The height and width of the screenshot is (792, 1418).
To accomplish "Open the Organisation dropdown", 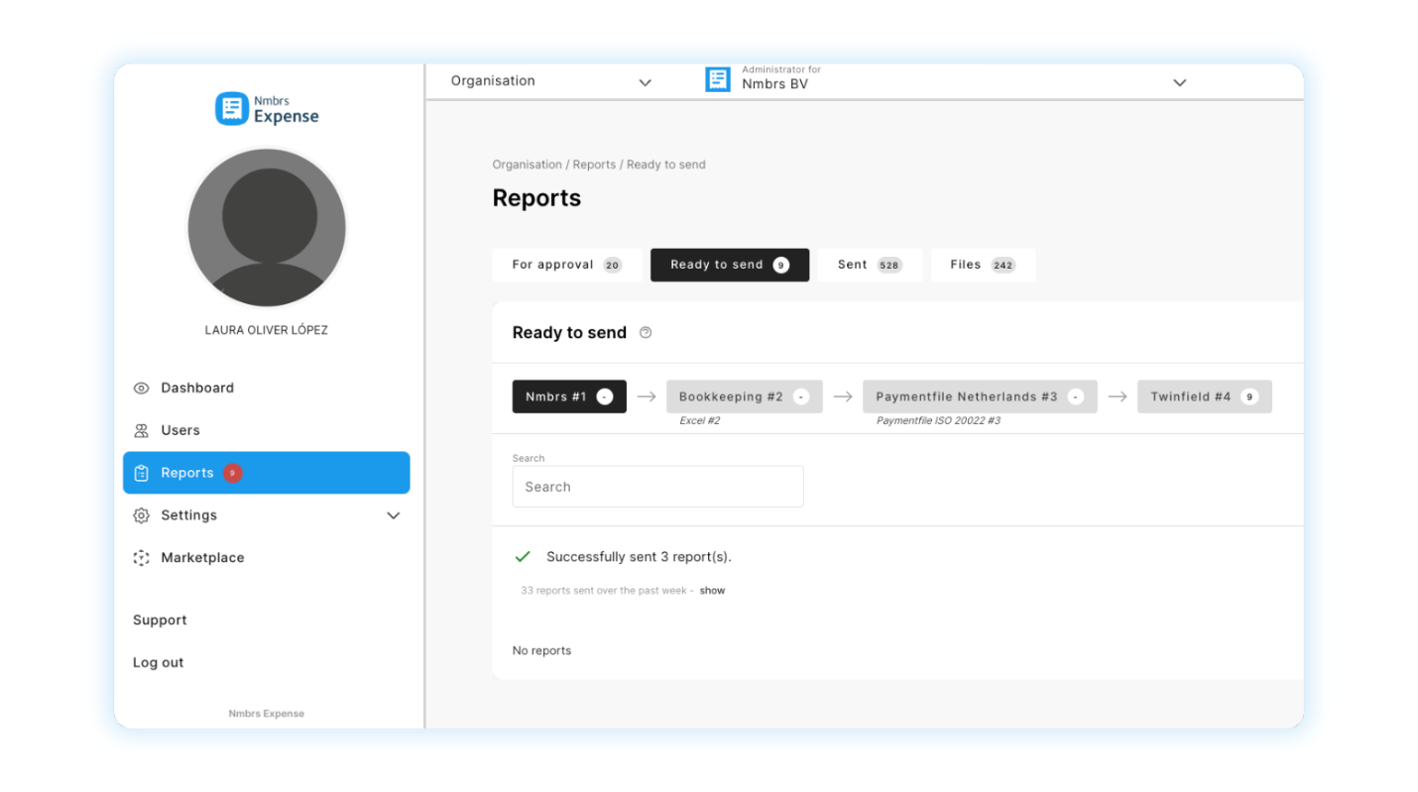I will [x=551, y=81].
